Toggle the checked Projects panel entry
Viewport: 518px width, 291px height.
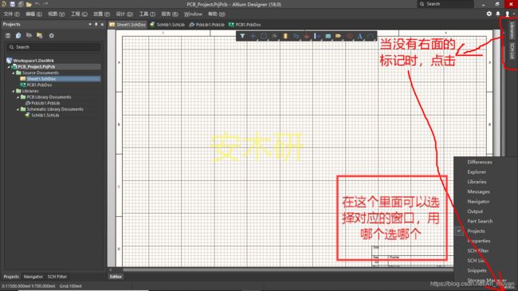476,231
